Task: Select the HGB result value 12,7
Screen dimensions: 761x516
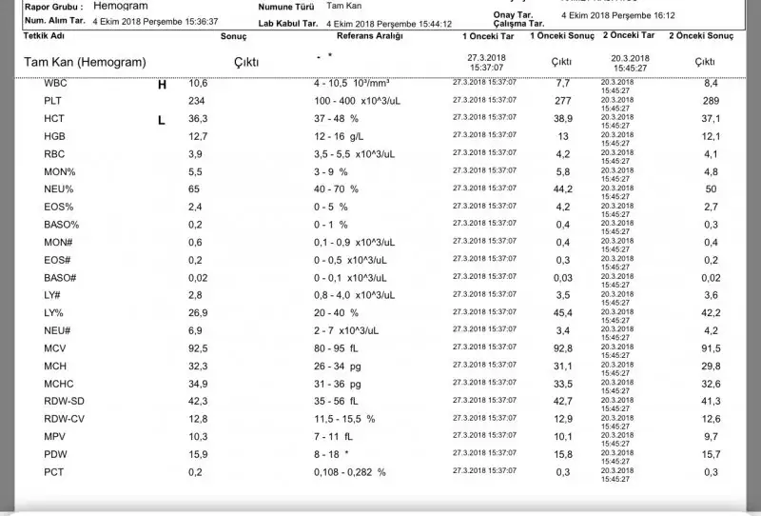Action: [198, 136]
